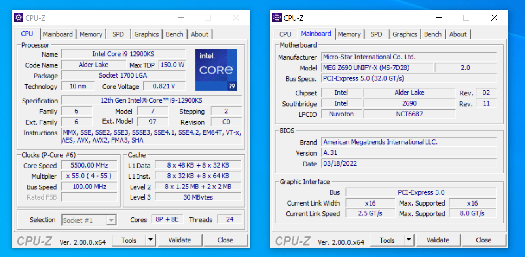Image resolution: width=525 pixels, height=257 pixels.
Task: Click the Validate button in the right window
Action: (438, 240)
